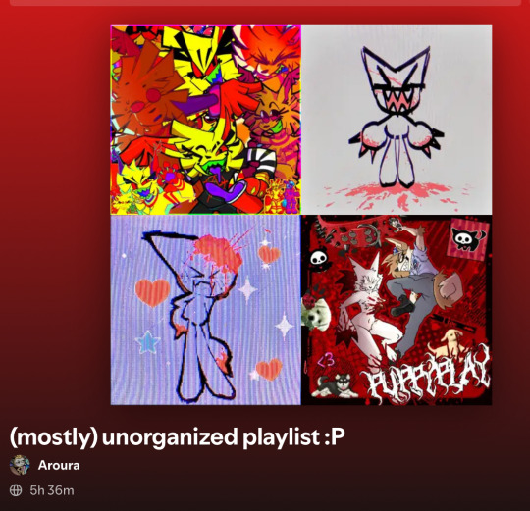
Task: Click the zigzag teeth on the white cover
Action: 396,100
